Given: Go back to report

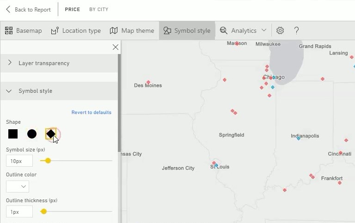Looking at the screenshot, I should point(28,9).
